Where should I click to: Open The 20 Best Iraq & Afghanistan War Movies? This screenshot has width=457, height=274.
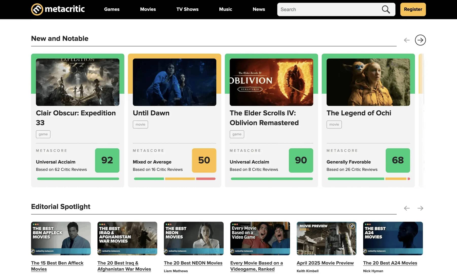[124, 266]
